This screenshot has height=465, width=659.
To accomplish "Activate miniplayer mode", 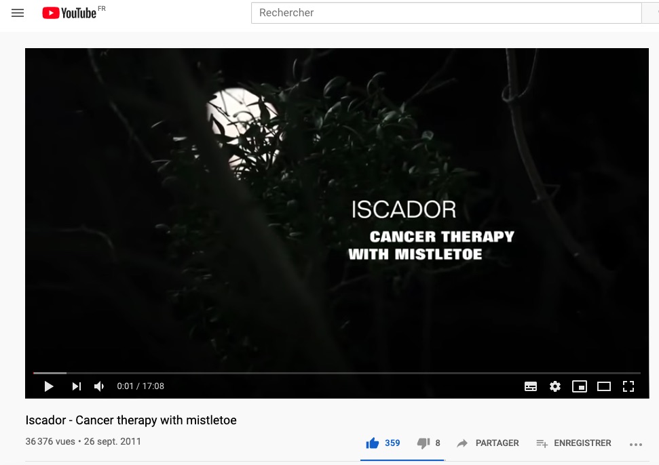I will point(580,386).
